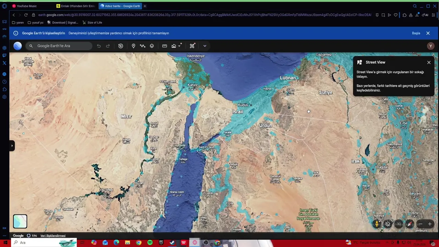Undo the last map action
The width and height of the screenshot is (439, 247).
[x=99, y=46]
